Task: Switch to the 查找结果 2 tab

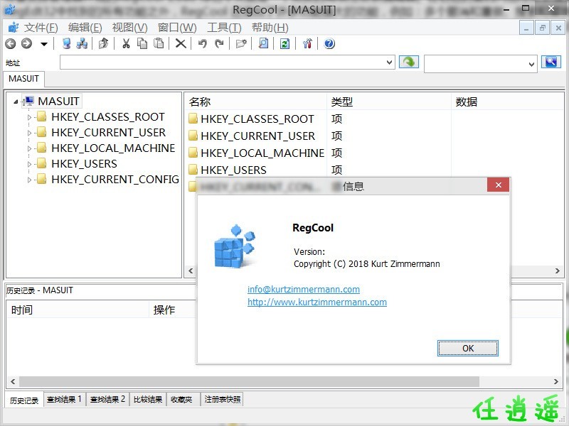Action: pos(107,399)
